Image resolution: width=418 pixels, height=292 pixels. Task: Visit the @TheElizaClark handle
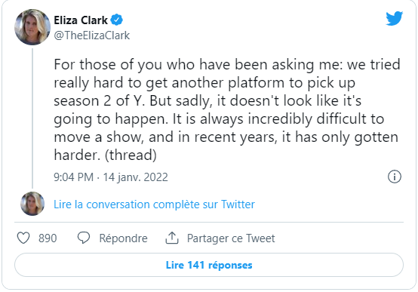[92, 35]
